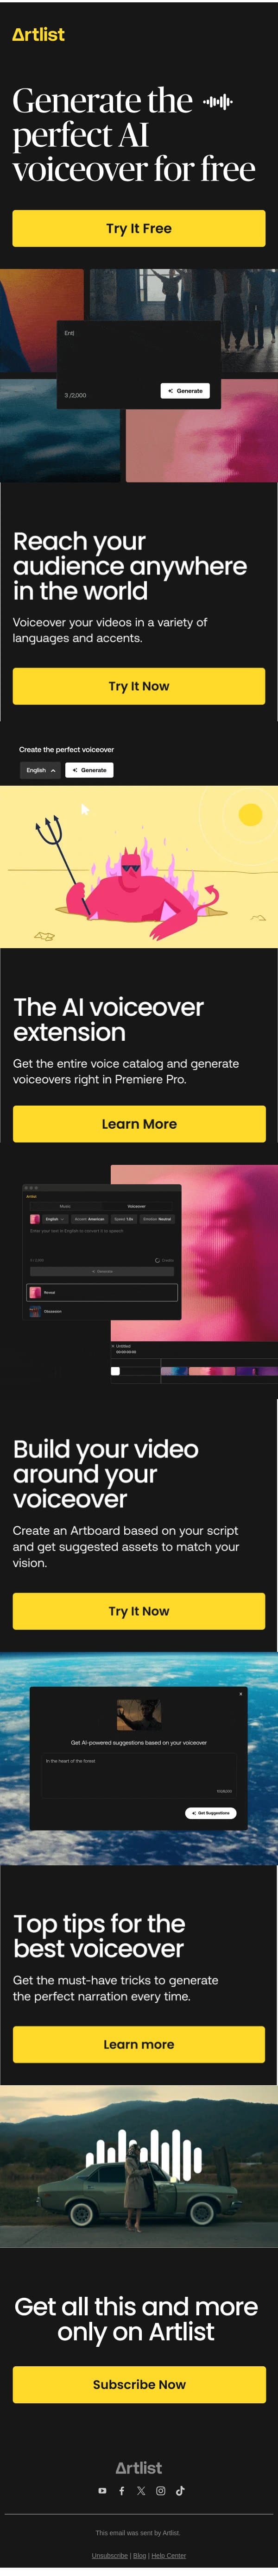This screenshot has width=278, height=2576.
Task: Close the AI-powered suggestions dialog with the X
Action: (240, 1693)
